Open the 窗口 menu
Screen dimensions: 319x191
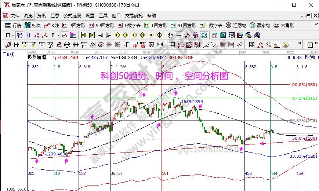(x=116, y=16)
